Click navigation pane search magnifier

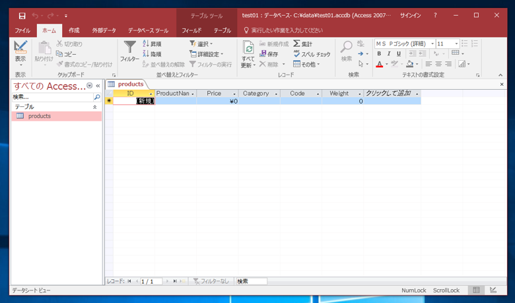[x=97, y=97]
